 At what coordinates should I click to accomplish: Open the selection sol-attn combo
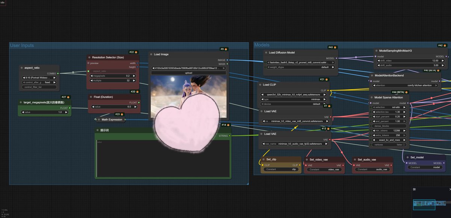click(x=389, y=107)
